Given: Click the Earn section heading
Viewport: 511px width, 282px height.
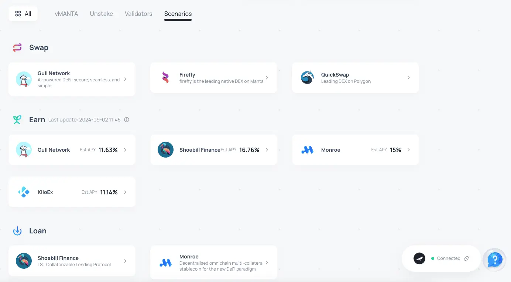Looking at the screenshot, I should (37, 120).
